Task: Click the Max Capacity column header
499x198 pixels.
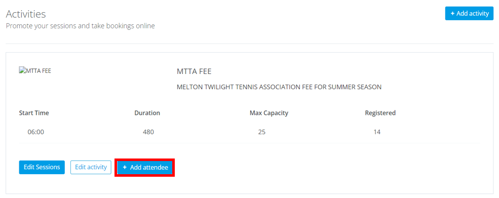Action: pyautogui.click(x=269, y=113)
